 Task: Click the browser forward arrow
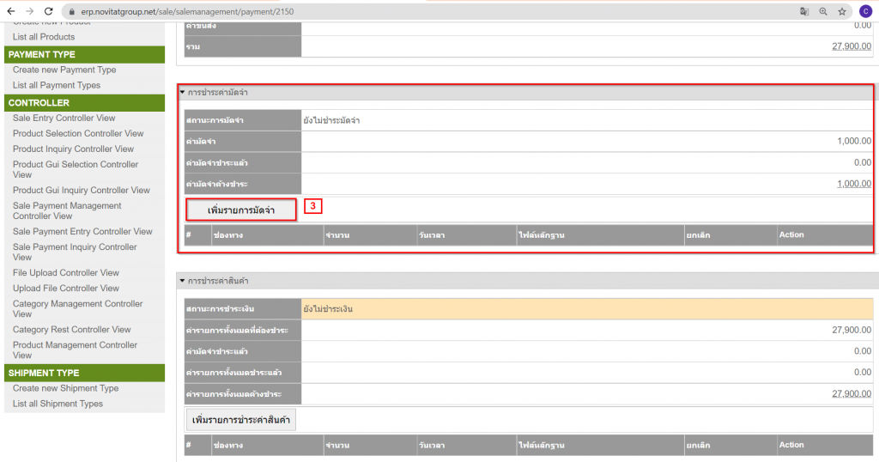(x=30, y=11)
